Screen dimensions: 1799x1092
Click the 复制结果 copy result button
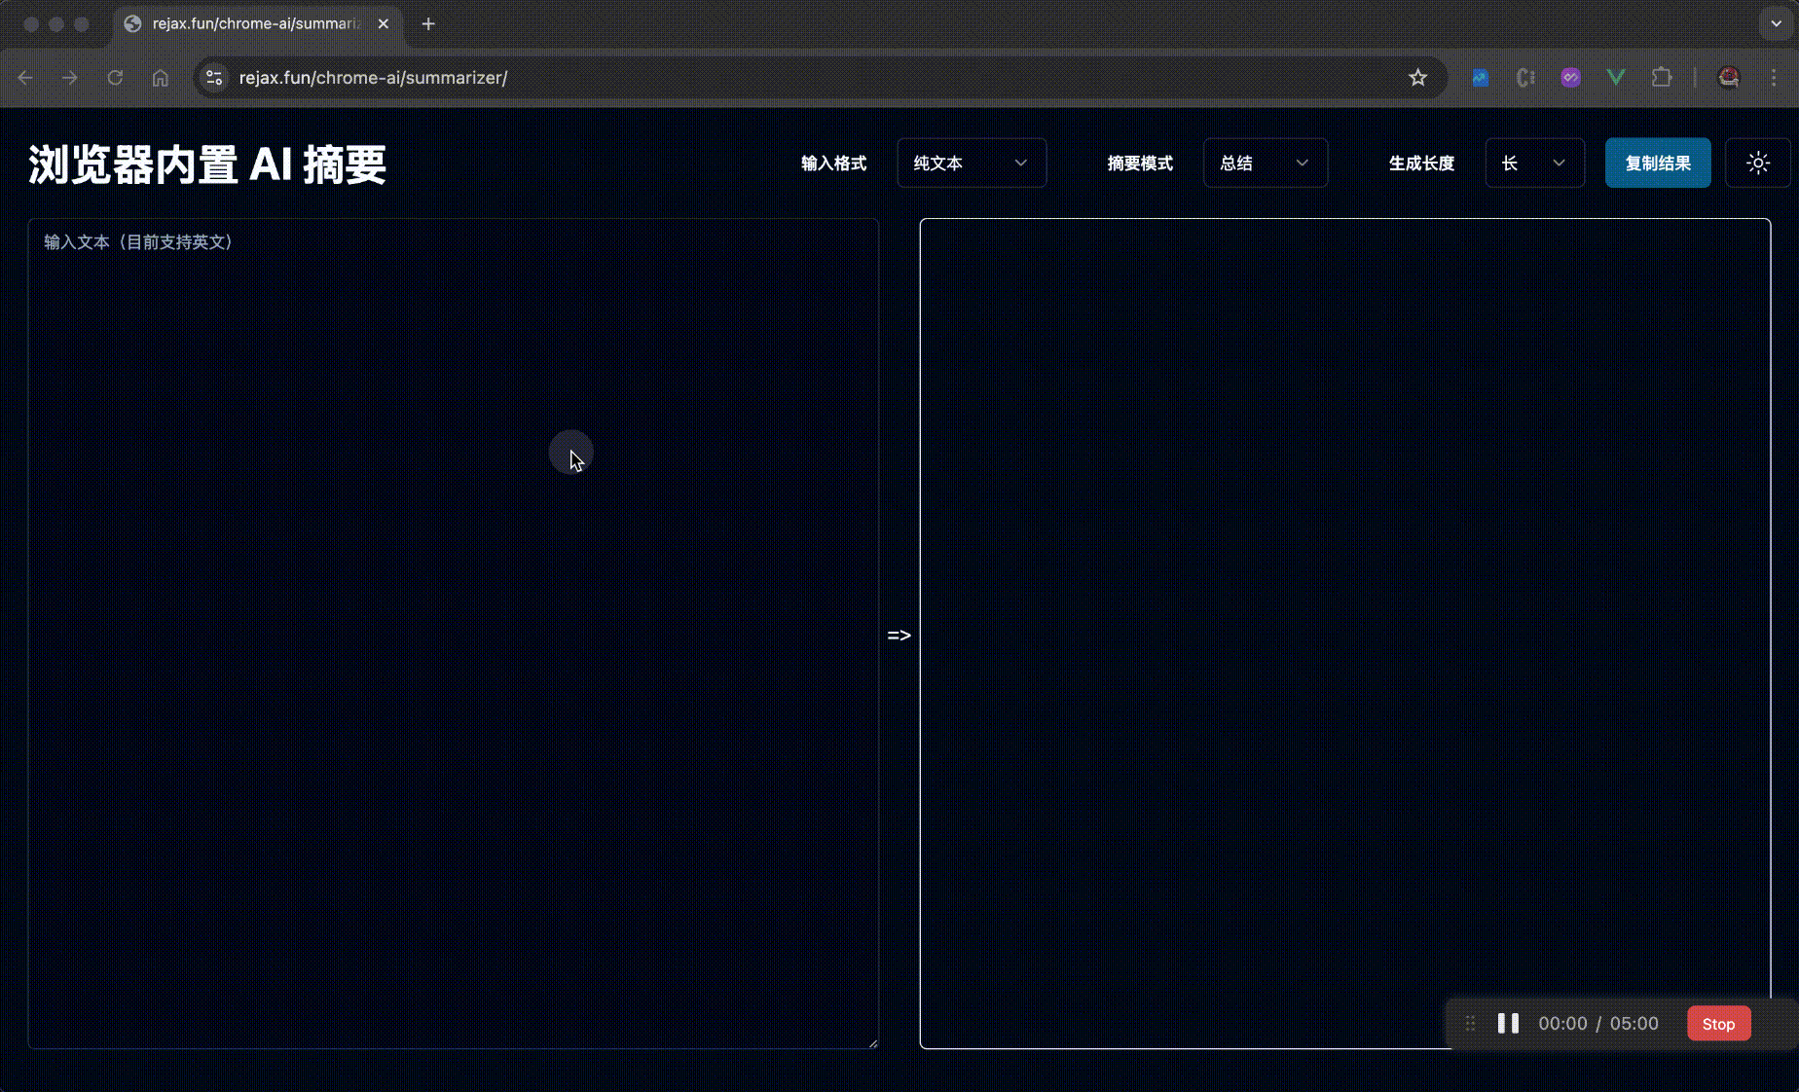pyautogui.click(x=1657, y=163)
